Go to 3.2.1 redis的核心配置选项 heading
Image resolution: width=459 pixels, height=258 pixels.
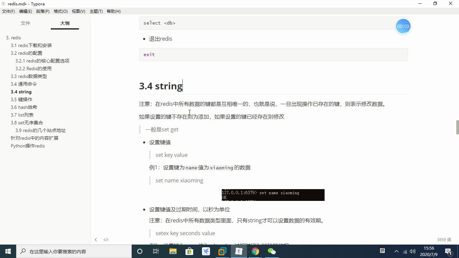[42, 61]
